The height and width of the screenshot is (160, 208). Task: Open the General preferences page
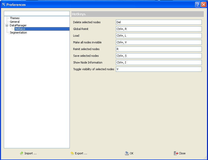14,22
